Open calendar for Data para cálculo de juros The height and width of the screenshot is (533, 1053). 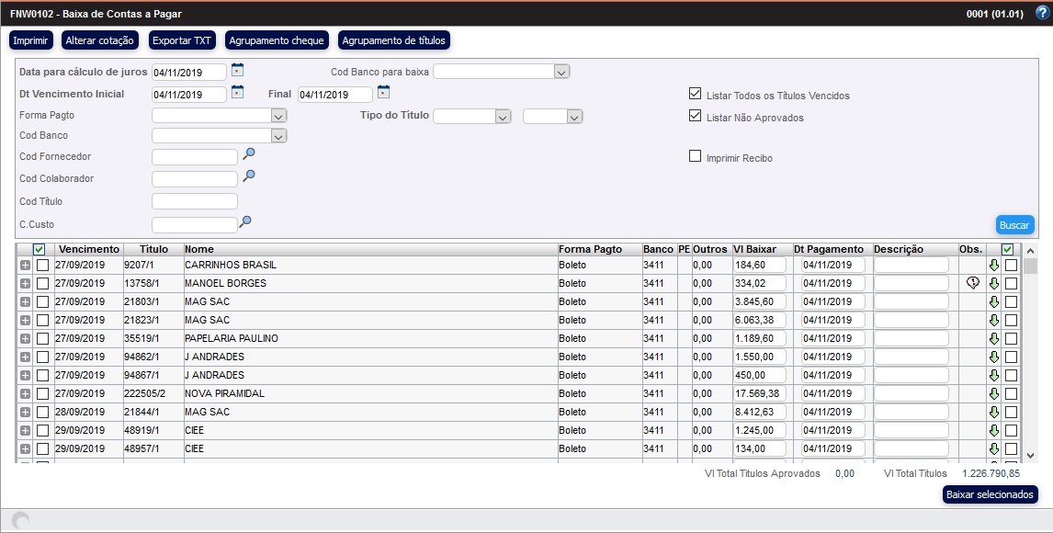pos(237,70)
